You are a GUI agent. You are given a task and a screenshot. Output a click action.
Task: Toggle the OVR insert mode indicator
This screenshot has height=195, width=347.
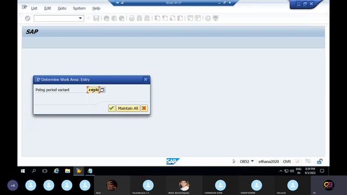point(287,161)
